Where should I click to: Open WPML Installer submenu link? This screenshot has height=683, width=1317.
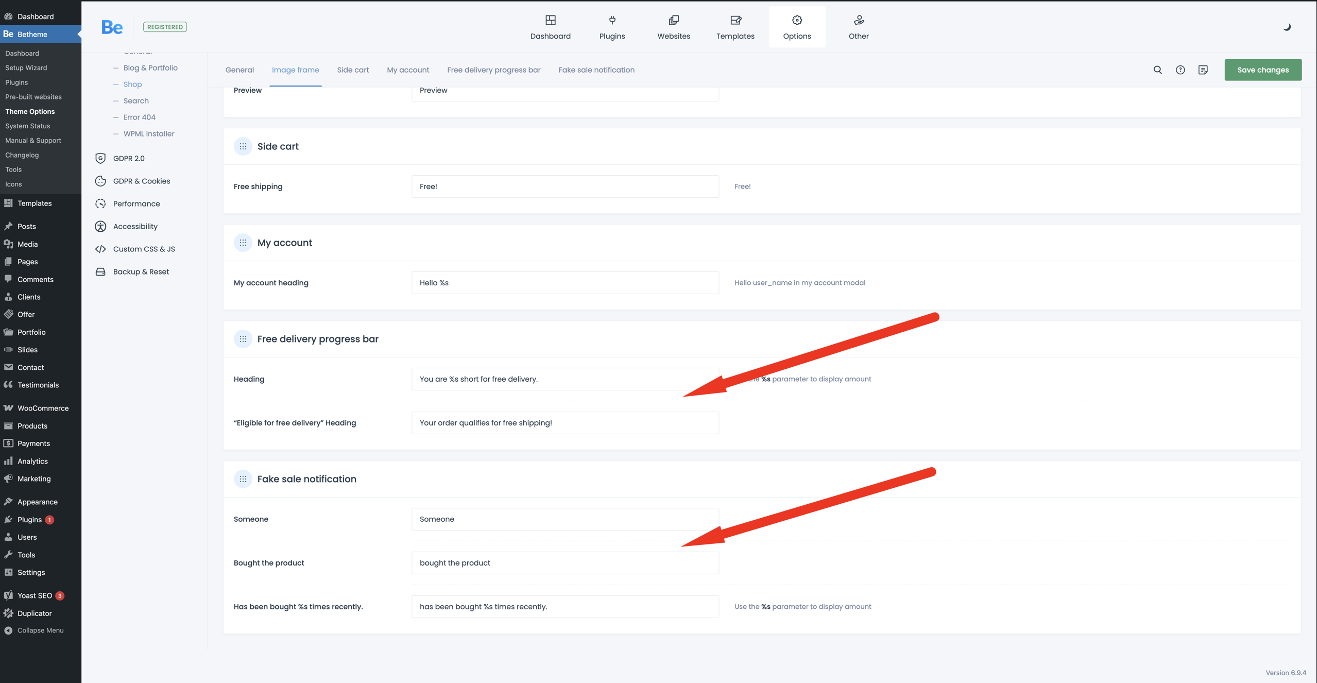[148, 133]
